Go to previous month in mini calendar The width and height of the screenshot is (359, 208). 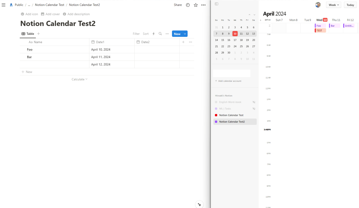pos(249,15)
